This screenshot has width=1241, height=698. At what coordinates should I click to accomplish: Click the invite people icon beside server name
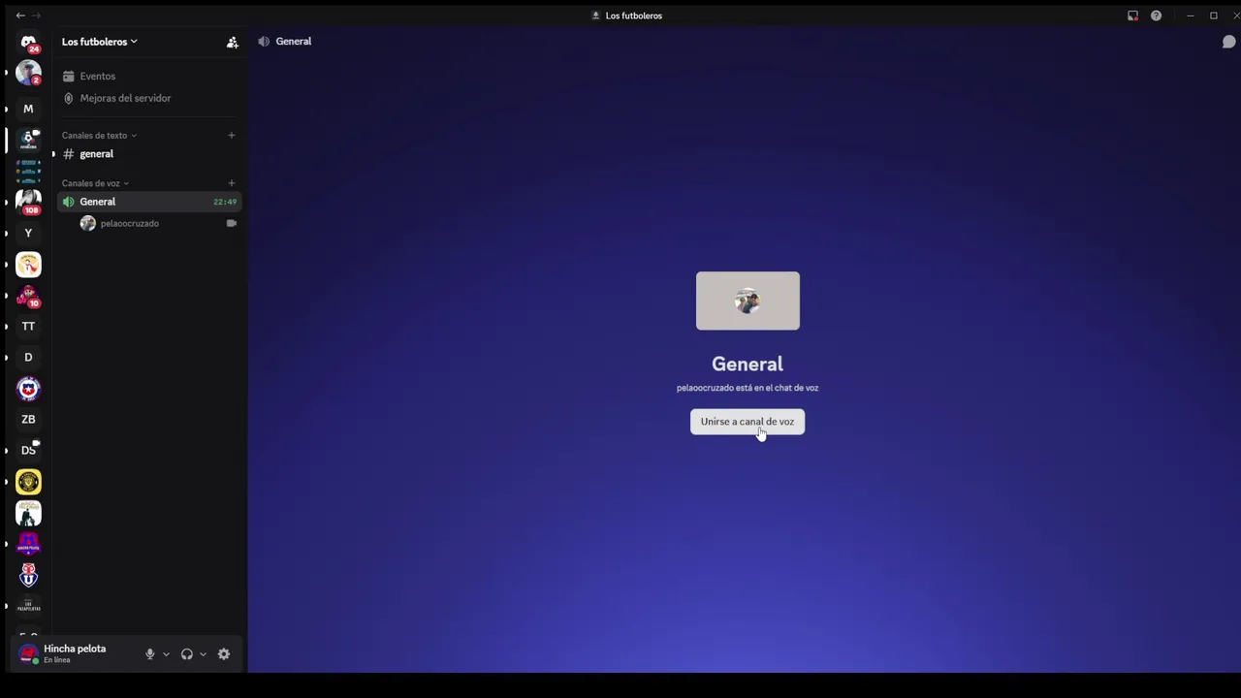232,42
